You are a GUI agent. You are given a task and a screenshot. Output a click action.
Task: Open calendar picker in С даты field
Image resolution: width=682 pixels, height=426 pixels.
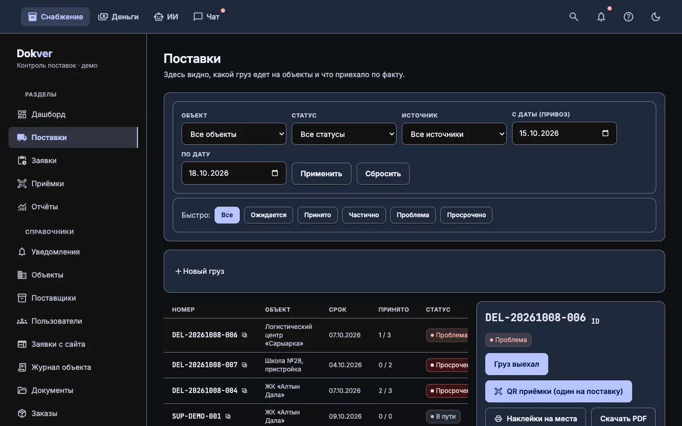(605, 133)
